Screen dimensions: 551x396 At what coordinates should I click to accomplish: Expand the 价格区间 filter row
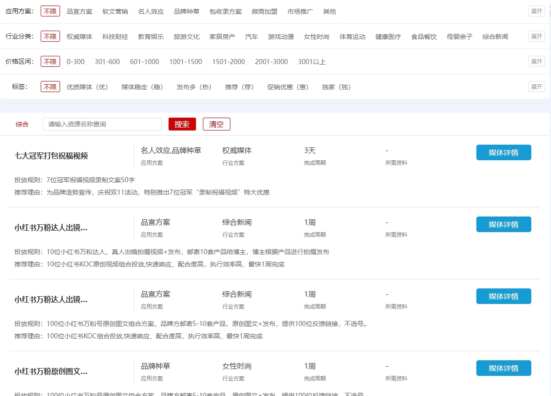pyautogui.click(x=536, y=61)
